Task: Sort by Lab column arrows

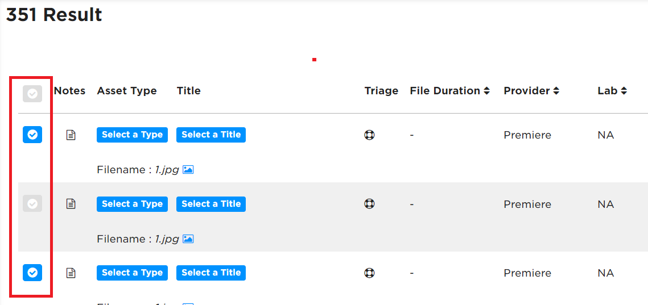Action: tap(624, 91)
